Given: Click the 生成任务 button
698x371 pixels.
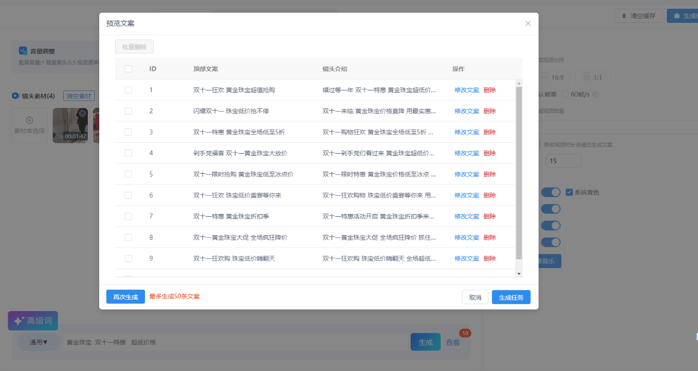Looking at the screenshot, I should pos(511,297).
